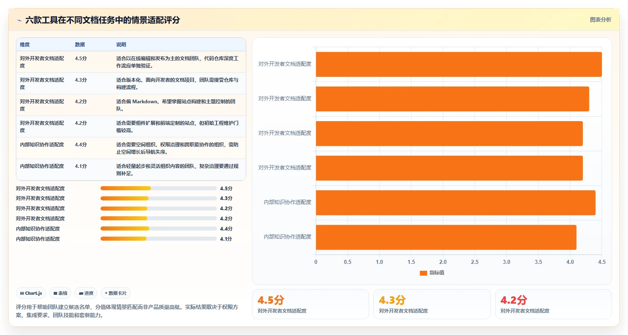Click the 4.1分 value in the progress list
The height and width of the screenshot is (335, 628).
pos(226,239)
